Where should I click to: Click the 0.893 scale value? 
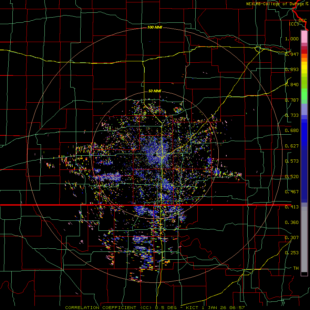point(292,69)
